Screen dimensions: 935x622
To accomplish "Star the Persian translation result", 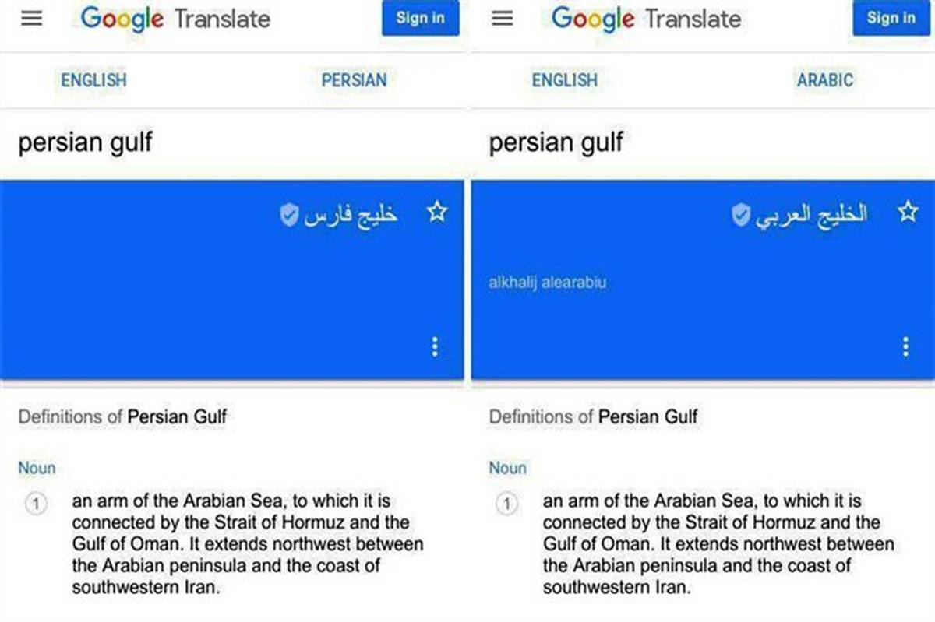I will (437, 212).
